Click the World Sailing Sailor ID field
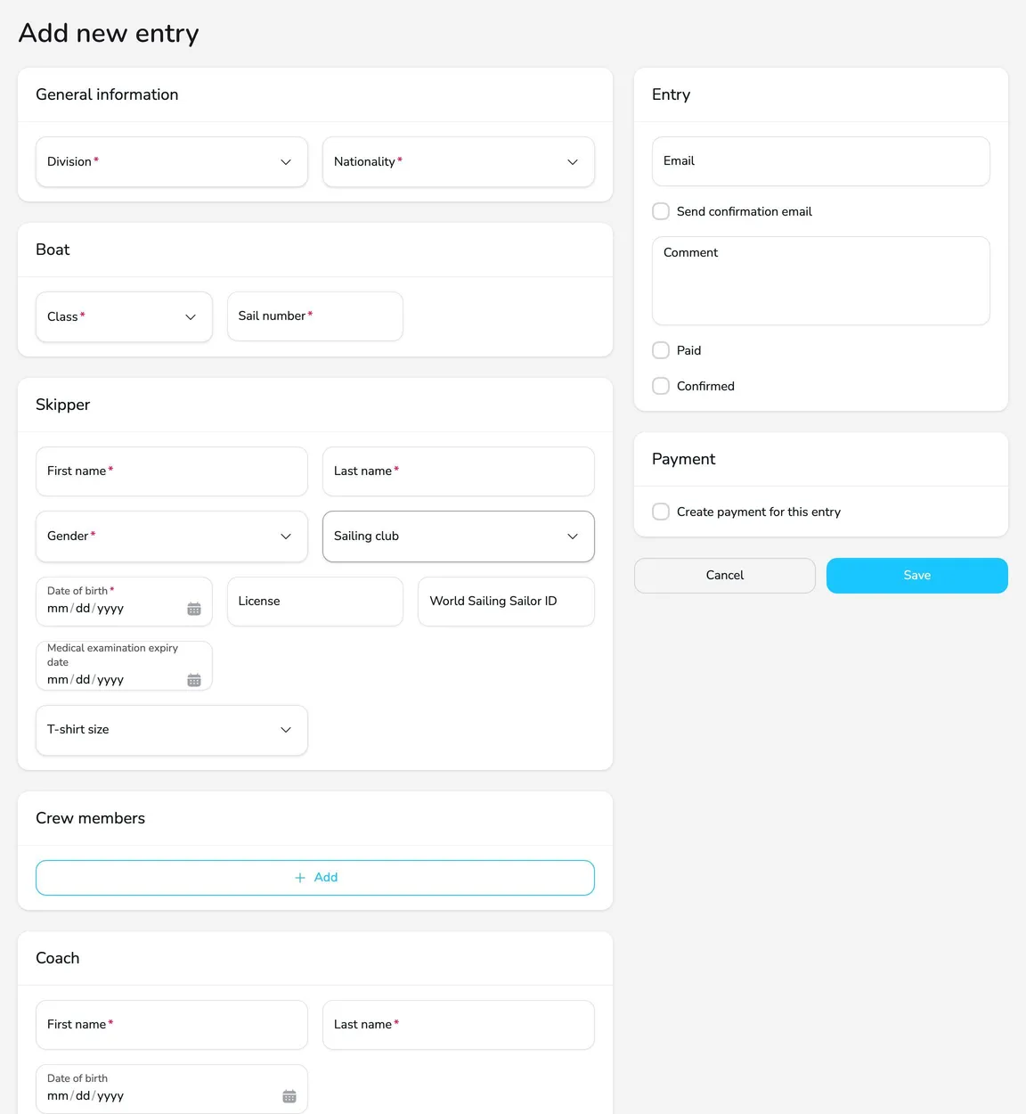The width and height of the screenshot is (1026, 1114). tap(506, 602)
